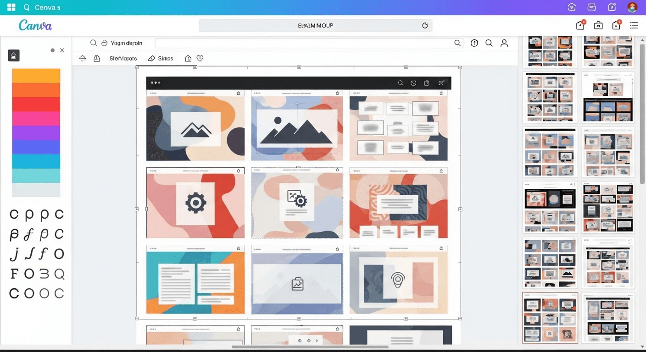Open the user avatar in the top bar
Screen dimensions: 646x352
(x=632, y=7)
